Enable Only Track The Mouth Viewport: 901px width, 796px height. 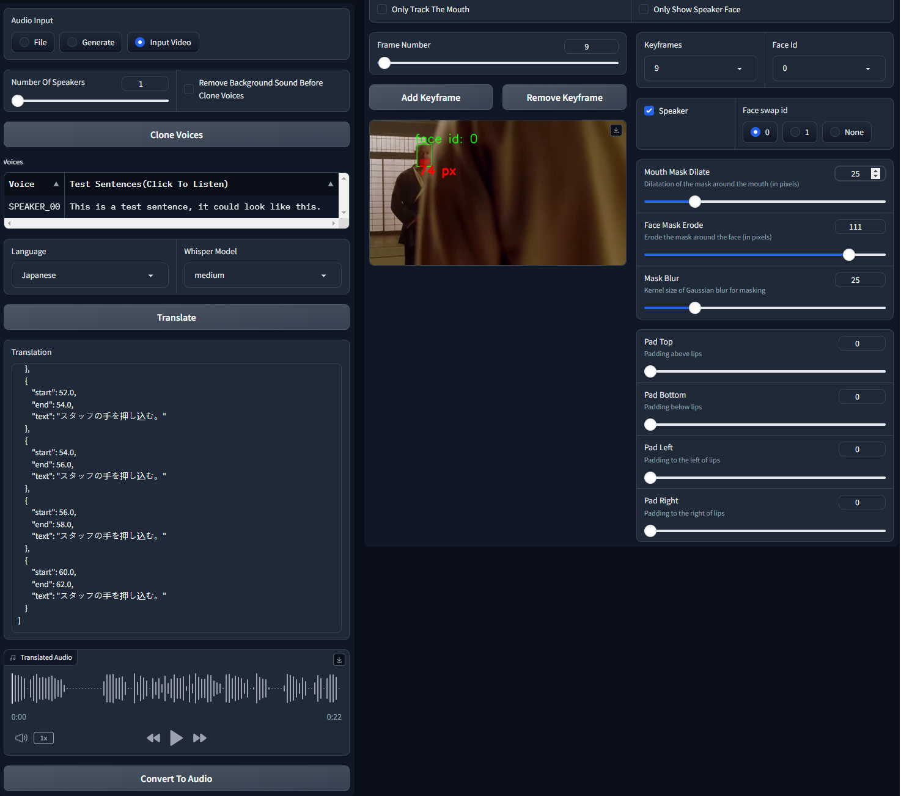382,9
